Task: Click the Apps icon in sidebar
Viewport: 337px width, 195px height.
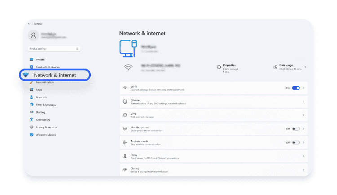Action: click(31, 90)
